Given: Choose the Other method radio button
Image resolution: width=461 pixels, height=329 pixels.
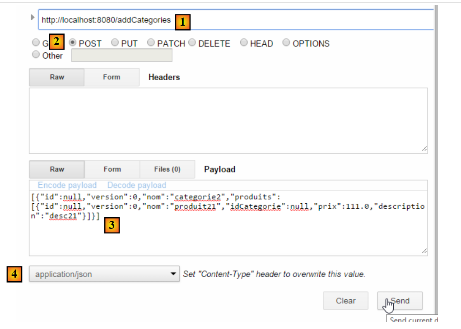Looking at the screenshot, I should pos(36,55).
